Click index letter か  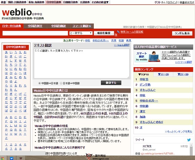pos(6,57)
